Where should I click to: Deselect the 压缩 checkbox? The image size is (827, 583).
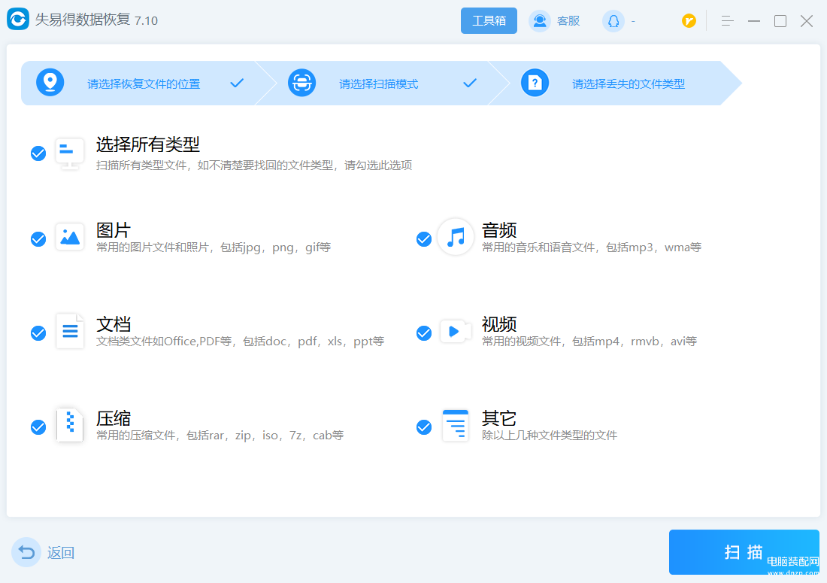38,427
